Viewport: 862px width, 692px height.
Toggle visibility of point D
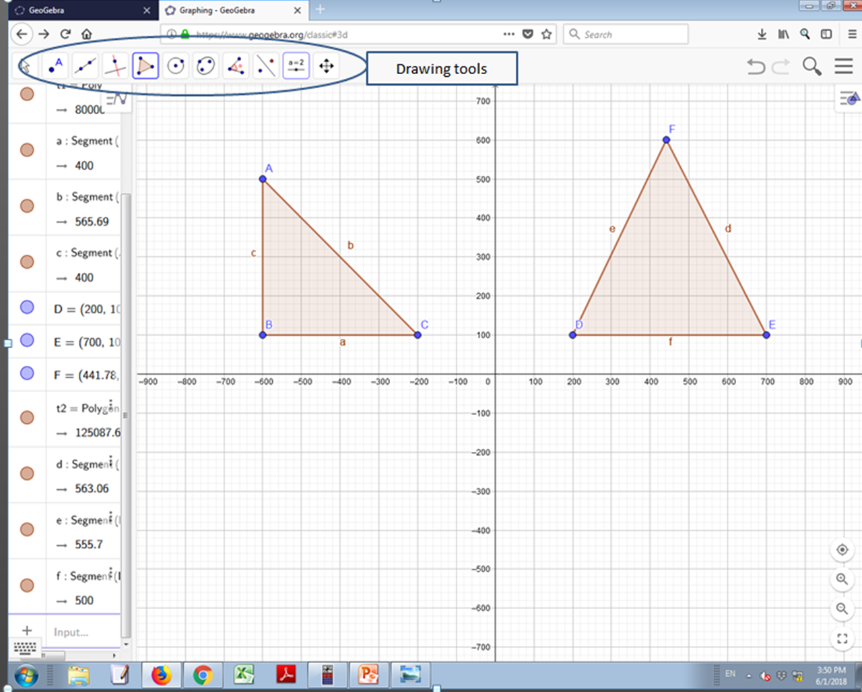click(x=27, y=307)
